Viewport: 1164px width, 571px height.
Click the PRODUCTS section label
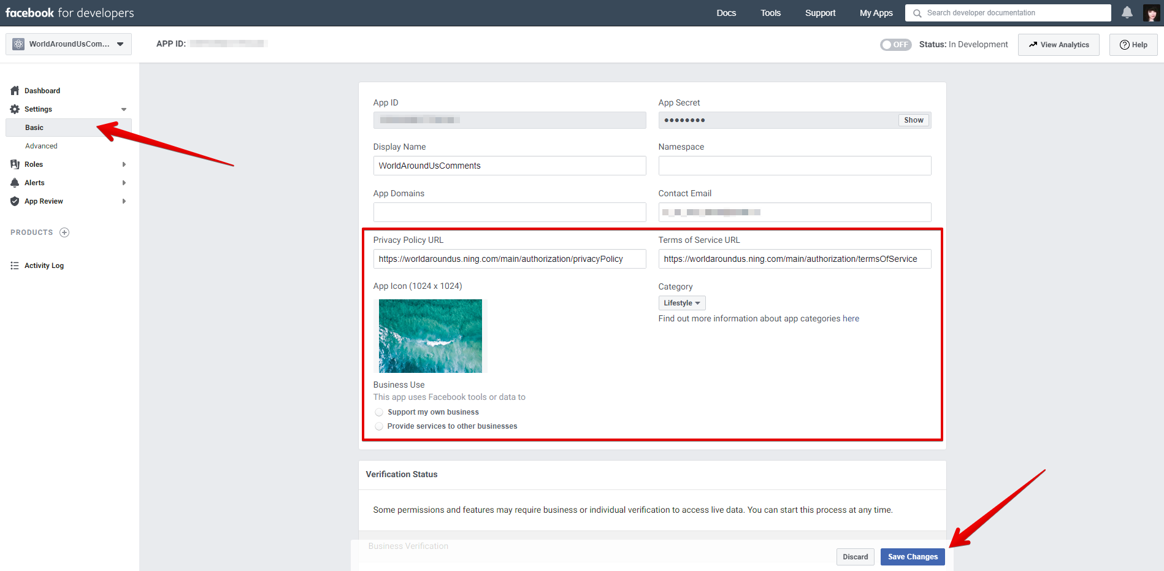tap(32, 232)
